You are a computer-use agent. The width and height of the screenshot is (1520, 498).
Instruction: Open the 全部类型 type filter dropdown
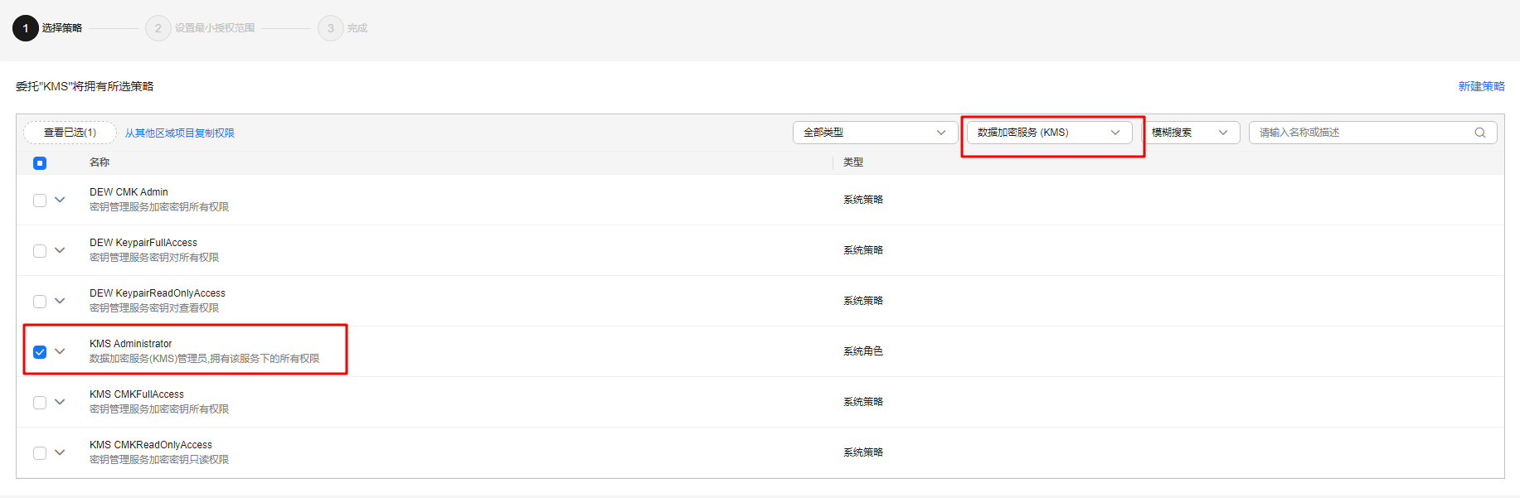(x=875, y=133)
